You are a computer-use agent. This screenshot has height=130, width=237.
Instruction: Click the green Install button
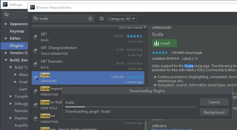(165, 43)
